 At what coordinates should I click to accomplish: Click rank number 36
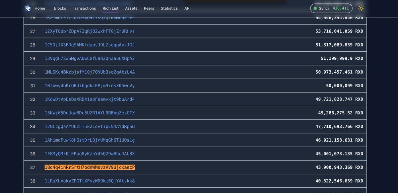[33, 154]
